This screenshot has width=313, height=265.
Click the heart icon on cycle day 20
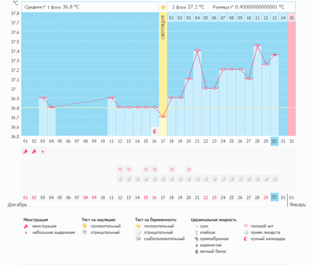coord(189,170)
